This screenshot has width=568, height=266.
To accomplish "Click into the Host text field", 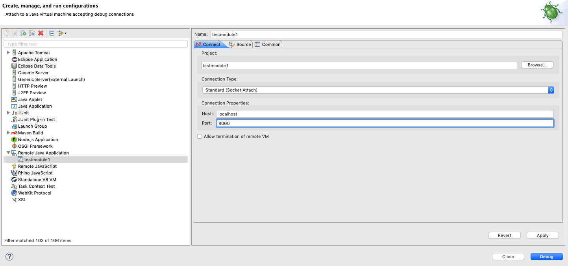I will tap(385, 114).
